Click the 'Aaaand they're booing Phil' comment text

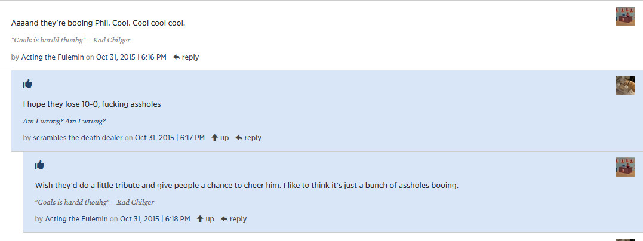[99, 23]
